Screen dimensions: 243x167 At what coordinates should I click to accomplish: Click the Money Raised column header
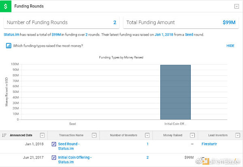coord(173,135)
